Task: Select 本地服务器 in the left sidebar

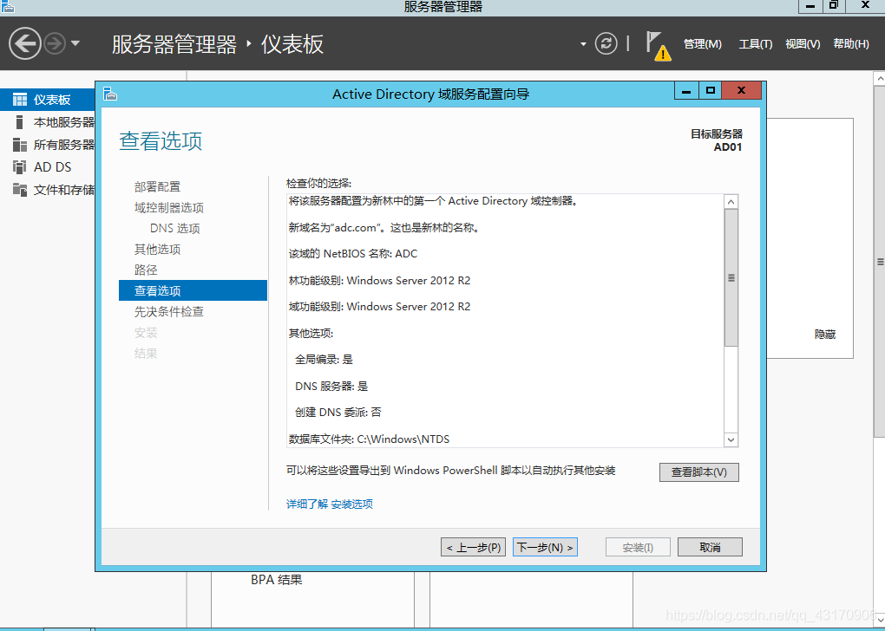Action: point(63,122)
